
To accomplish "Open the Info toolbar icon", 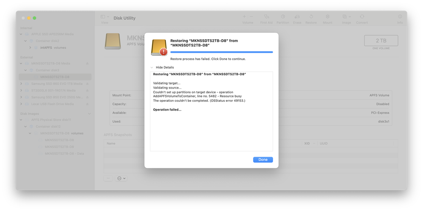I will coord(400,16).
